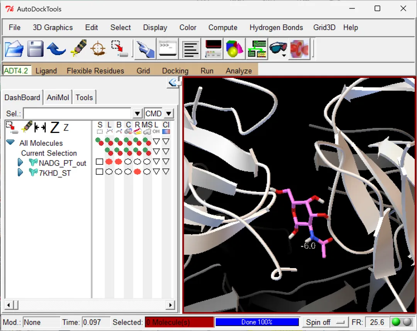Enable ribbon display for NADG_PT_out
This screenshot has width=417, height=331.
[x=137, y=162]
